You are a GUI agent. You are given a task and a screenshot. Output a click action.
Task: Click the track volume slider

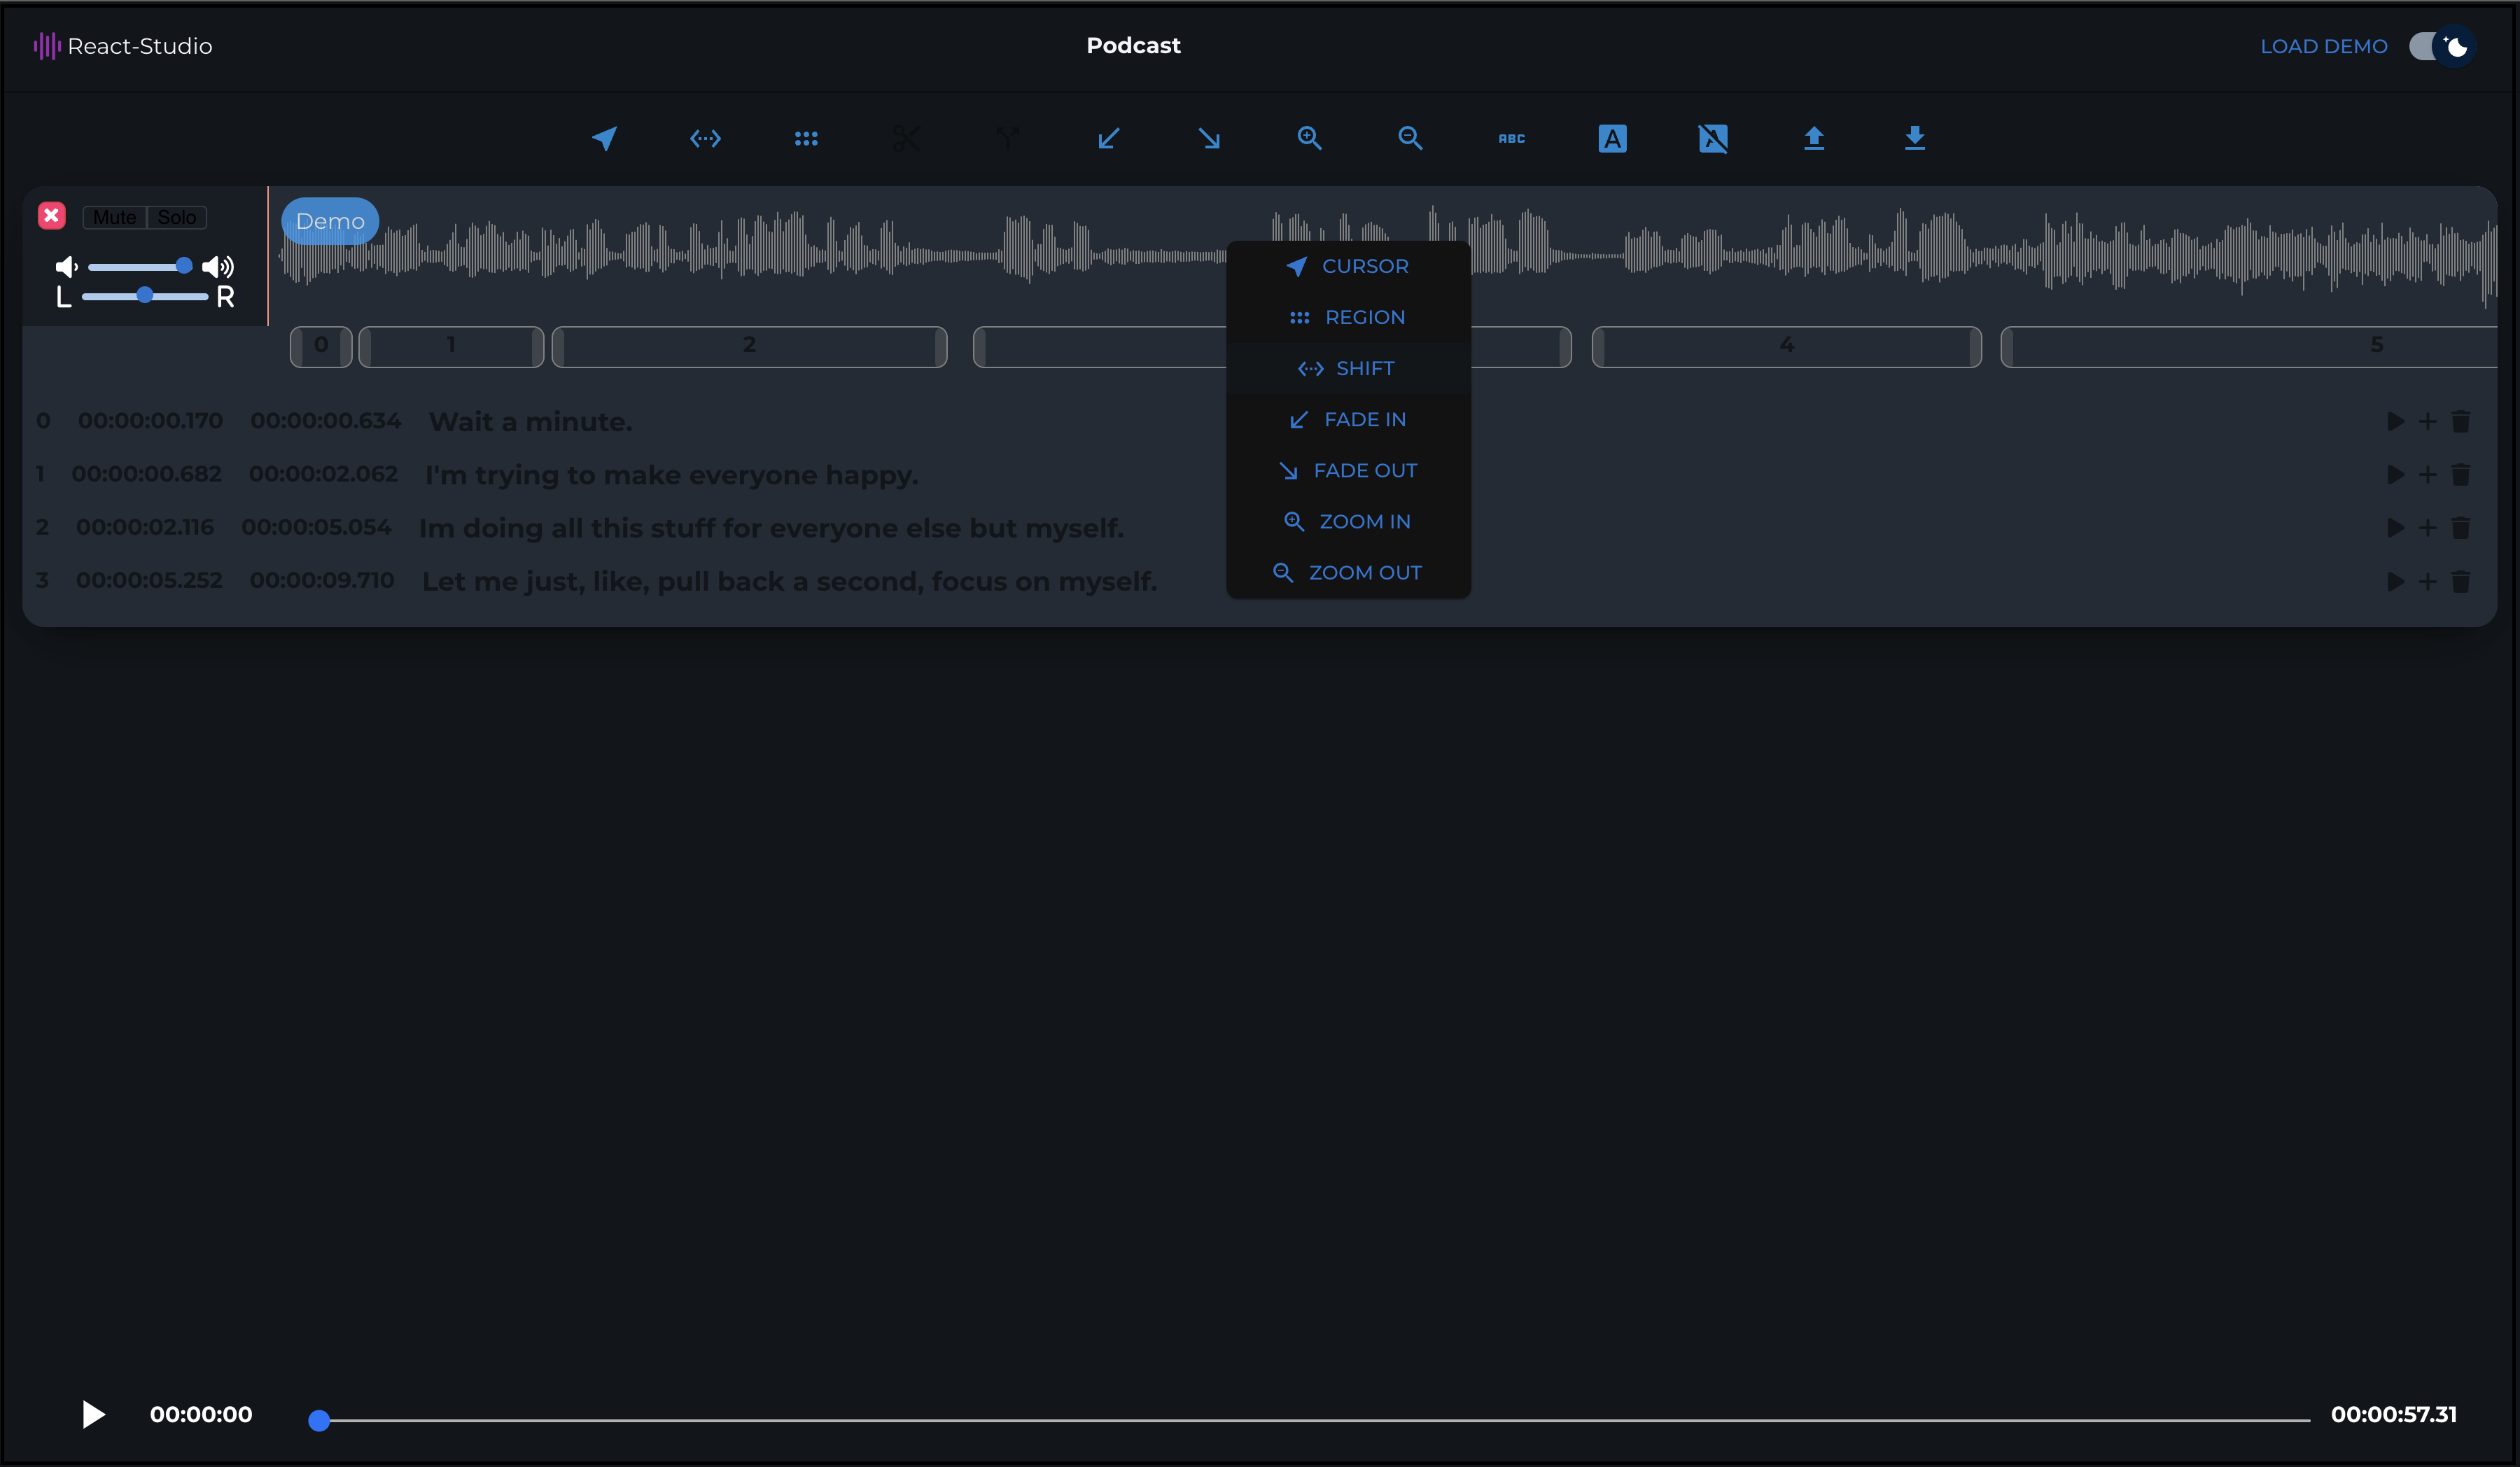tap(140, 266)
